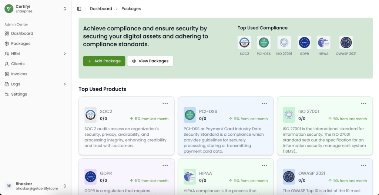Open the ISO 27001 card's three-dot menu
This screenshot has height=195, width=379.
(x=363, y=104)
